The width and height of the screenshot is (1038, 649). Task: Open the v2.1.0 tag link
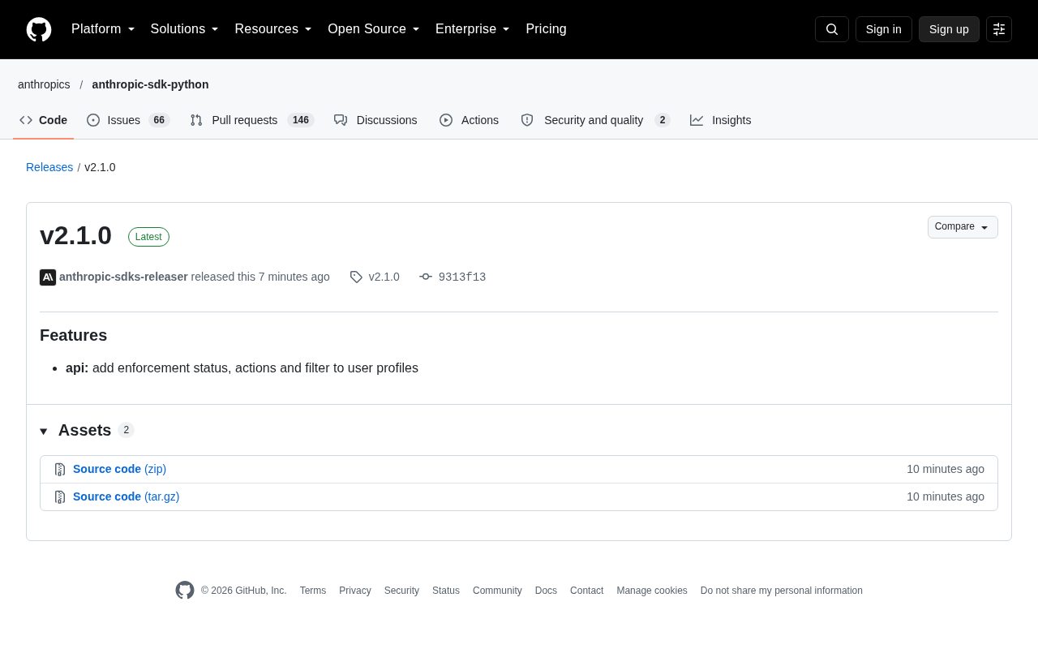click(384, 277)
